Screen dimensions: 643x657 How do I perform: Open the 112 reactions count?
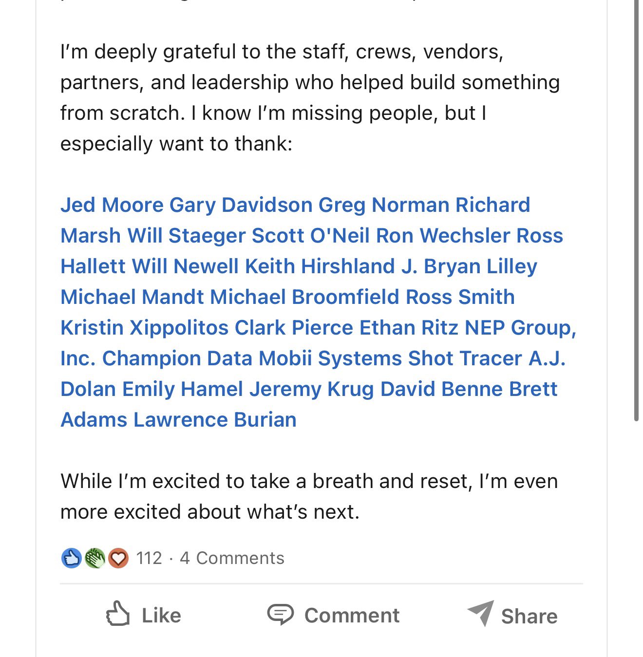coord(149,558)
